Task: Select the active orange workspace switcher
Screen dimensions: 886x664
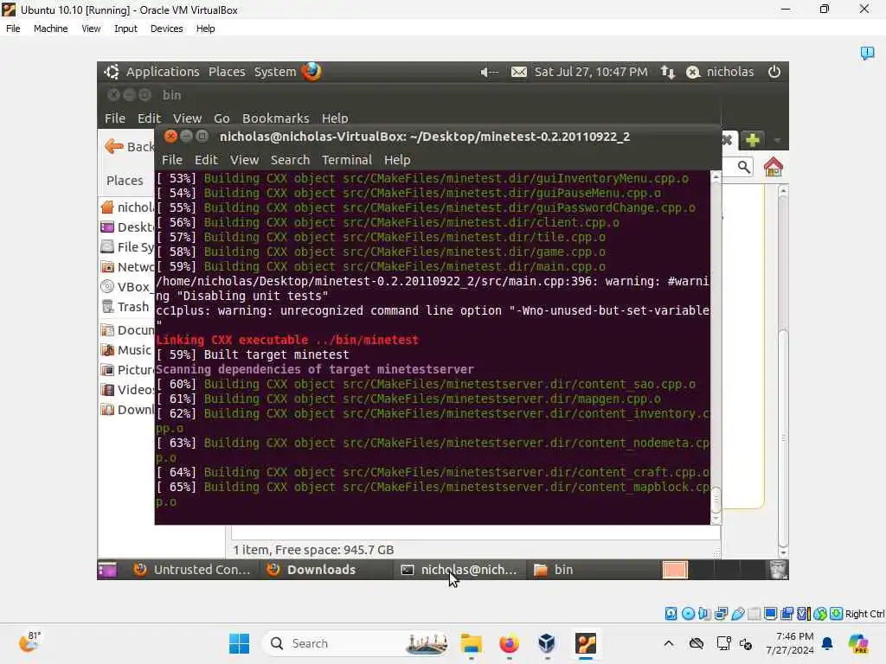Action: click(675, 570)
